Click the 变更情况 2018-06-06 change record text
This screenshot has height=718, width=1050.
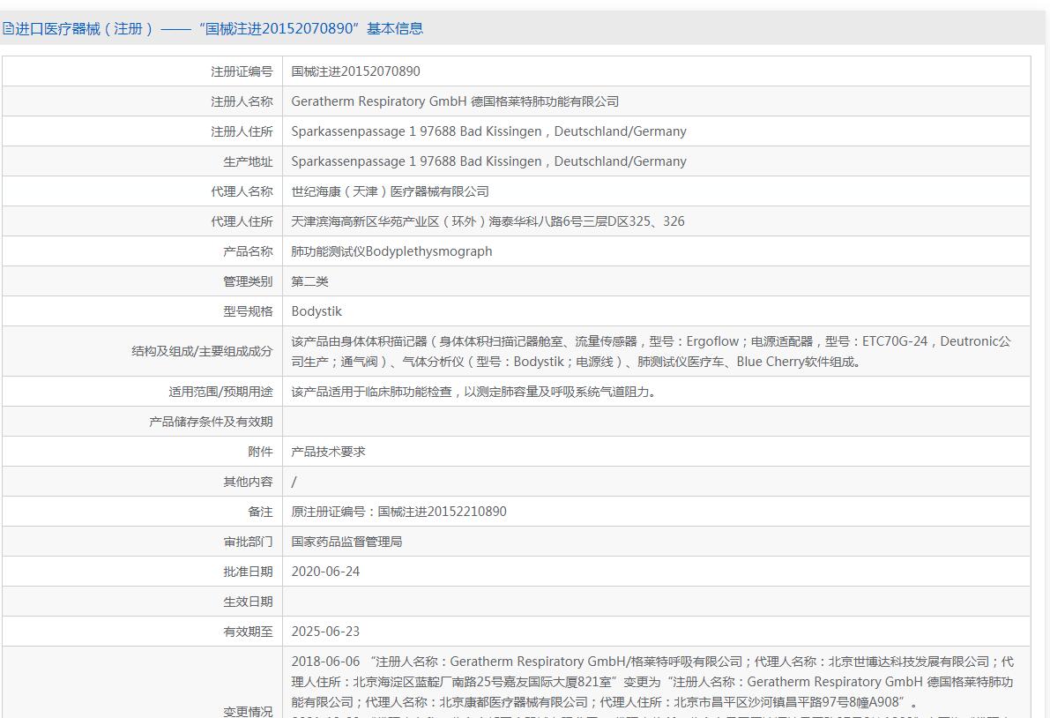pyautogui.click(x=652, y=682)
